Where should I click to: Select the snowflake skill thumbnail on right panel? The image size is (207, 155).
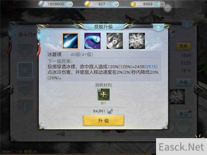(x=177, y=97)
